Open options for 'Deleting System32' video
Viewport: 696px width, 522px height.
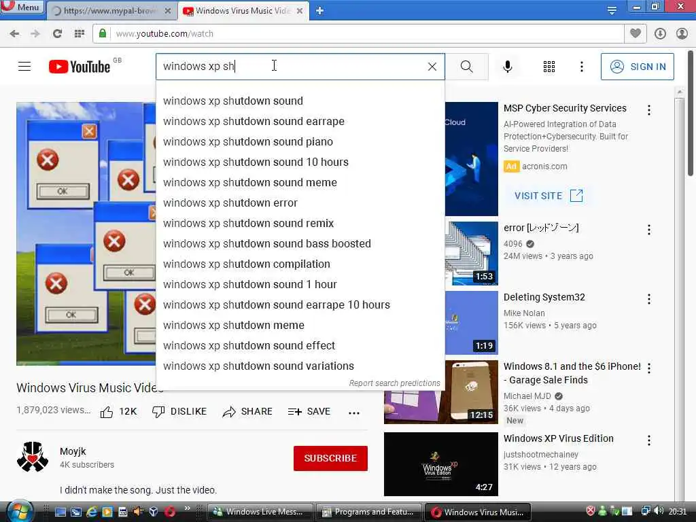click(x=649, y=299)
